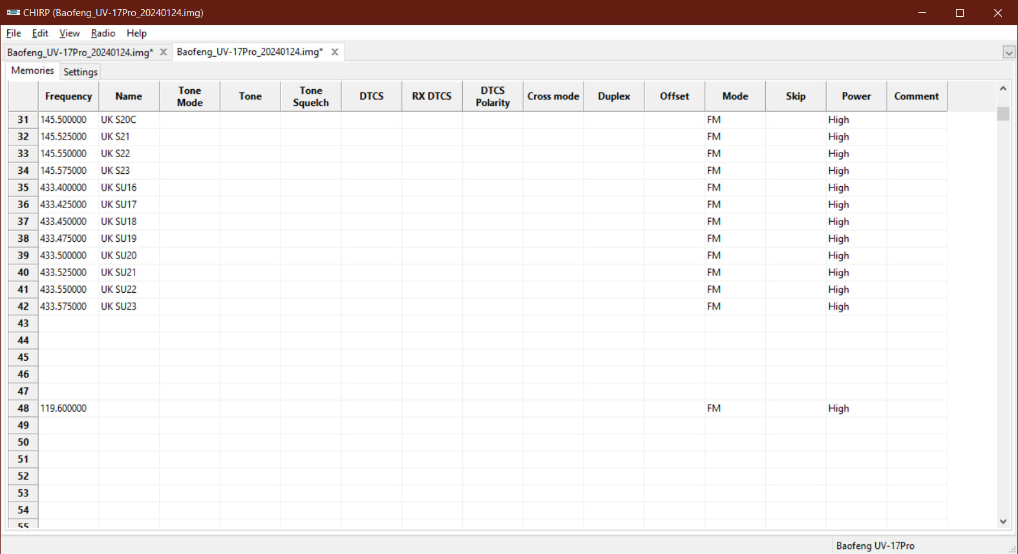Select frequency cell 433.575000
1018x554 pixels.
[69, 306]
